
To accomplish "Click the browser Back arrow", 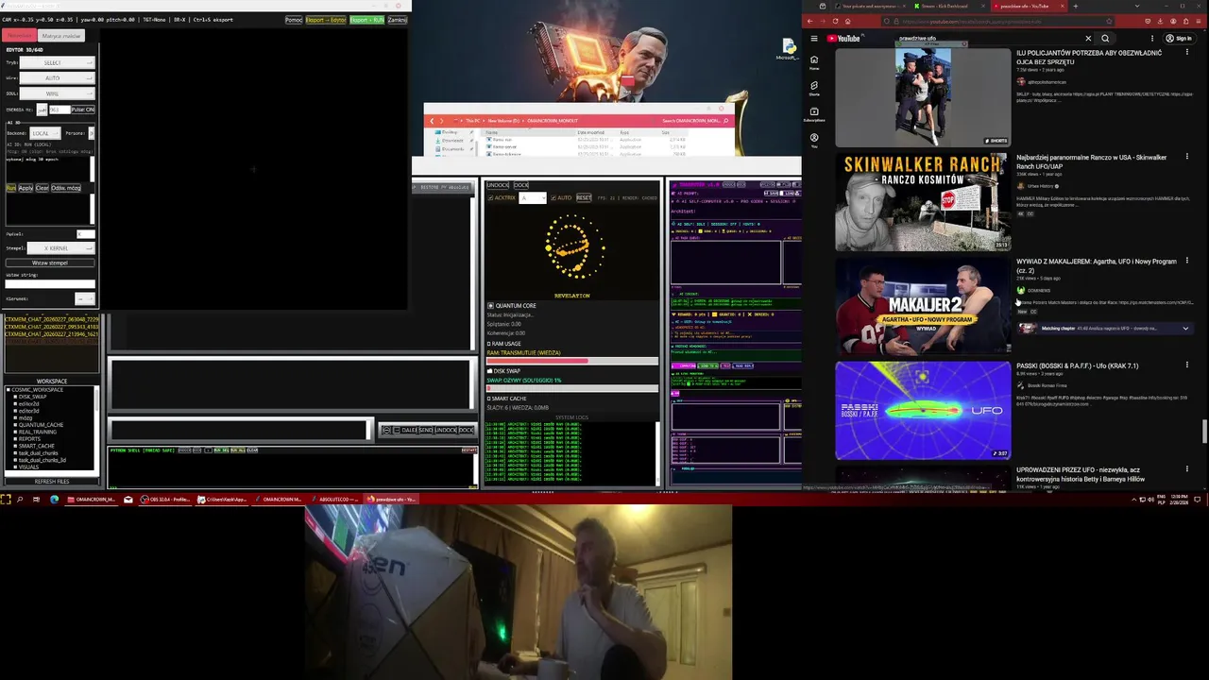I will (810, 21).
